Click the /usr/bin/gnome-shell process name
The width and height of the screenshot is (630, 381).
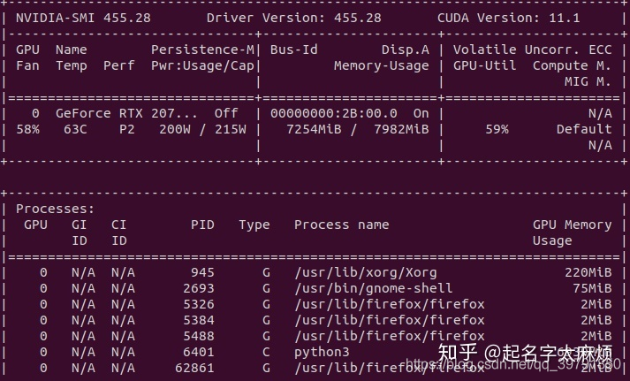pyautogui.click(x=373, y=288)
